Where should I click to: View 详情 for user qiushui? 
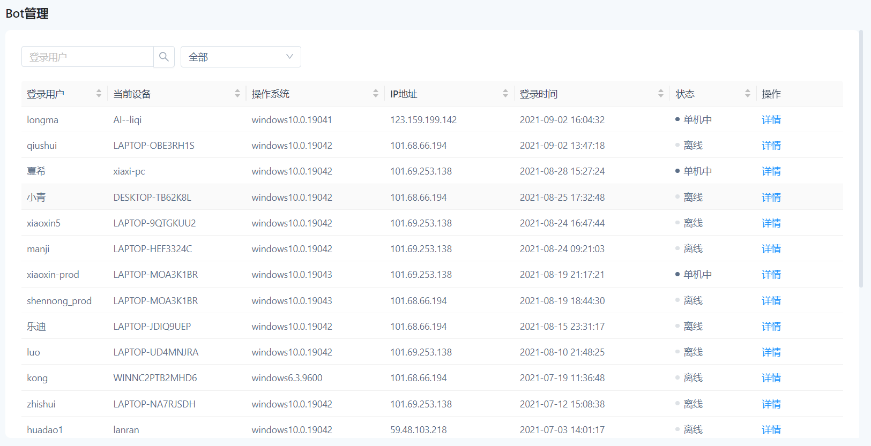pyautogui.click(x=771, y=146)
